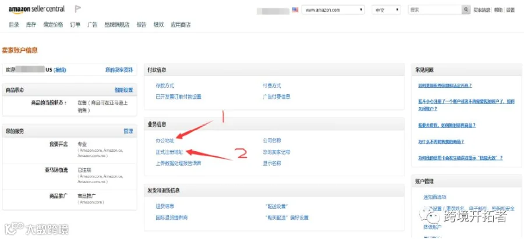The image size is (524, 239).
Task: Click the 我要开店 service row label
Action: tap(58, 144)
